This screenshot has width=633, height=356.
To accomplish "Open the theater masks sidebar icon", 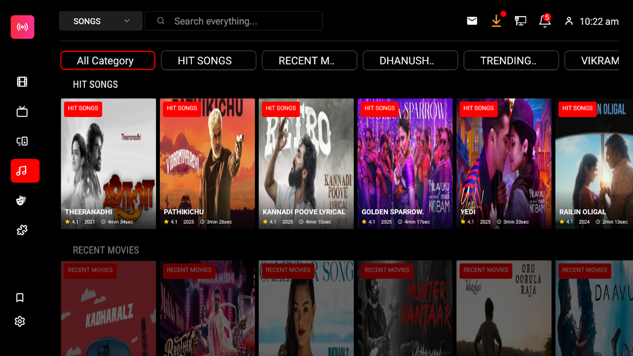I will coord(21,201).
